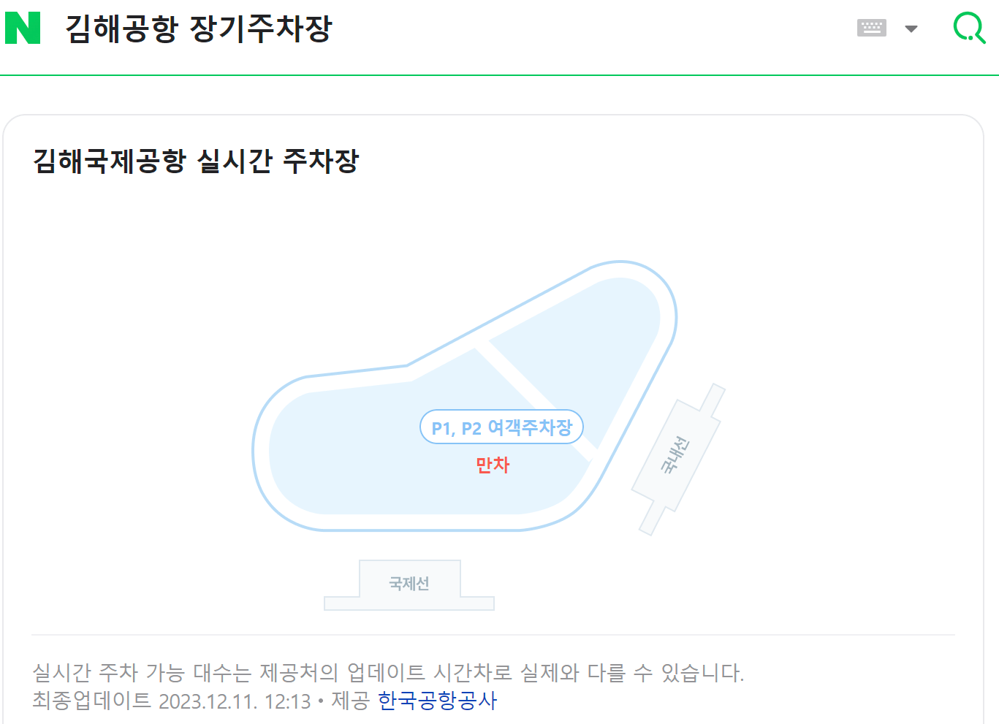Select the 국제선 terminal on the map
The height and width of the screenshot is (724, 999).
click(x=409, y=583)
